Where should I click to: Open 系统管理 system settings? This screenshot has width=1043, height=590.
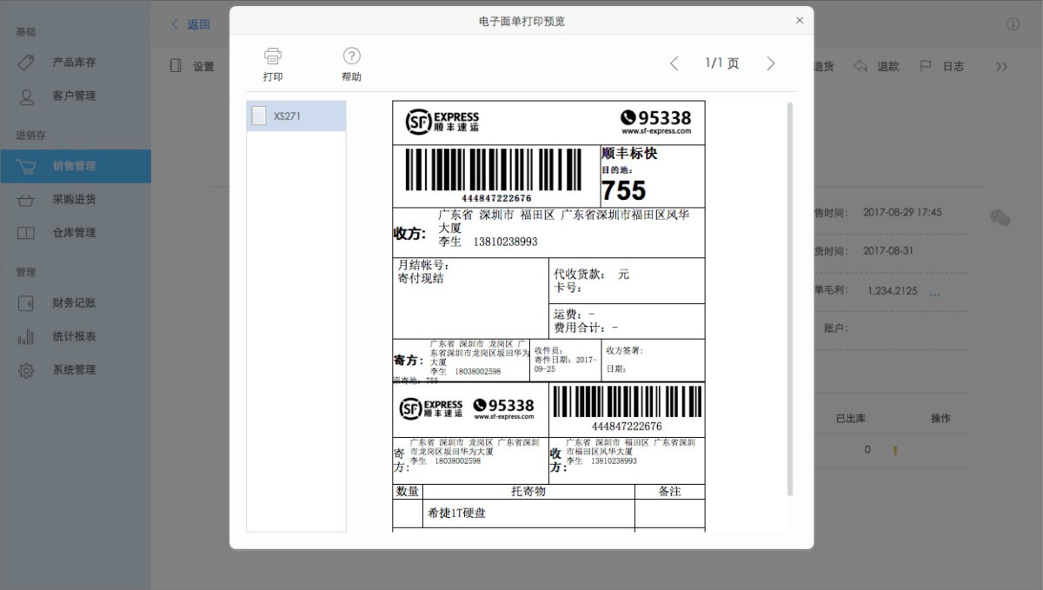tap(74, 369)
